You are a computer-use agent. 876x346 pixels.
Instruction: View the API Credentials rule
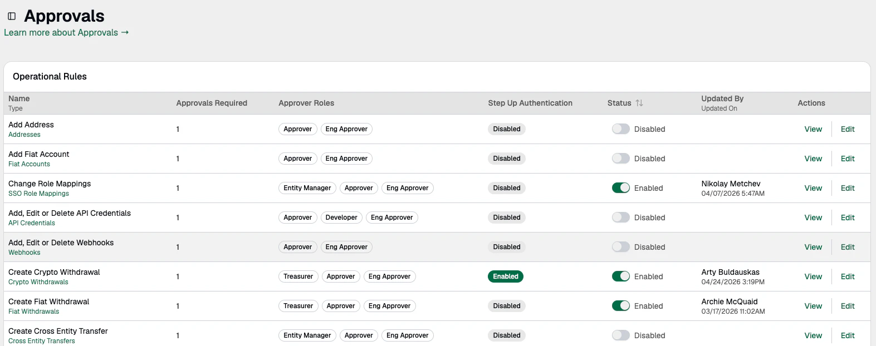[813, 218]
